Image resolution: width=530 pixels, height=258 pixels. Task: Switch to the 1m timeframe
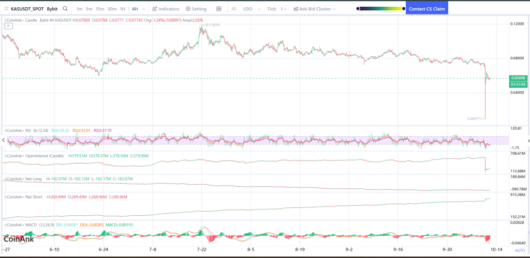(x=79, y=9)
